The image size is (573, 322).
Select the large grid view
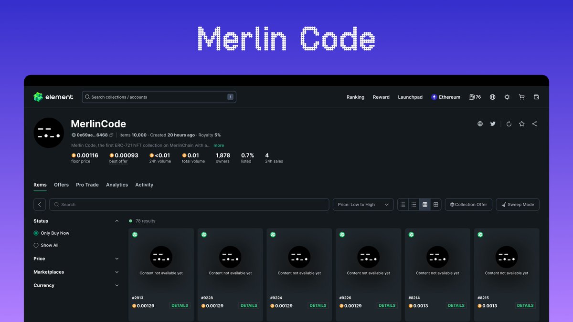pos(436,204)
